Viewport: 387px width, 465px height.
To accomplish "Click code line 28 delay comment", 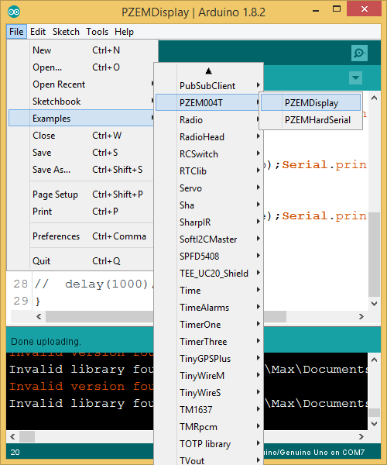I will pos(94,284).
